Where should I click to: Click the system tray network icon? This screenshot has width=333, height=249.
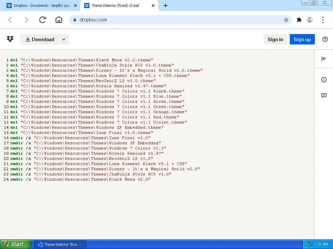309,244
